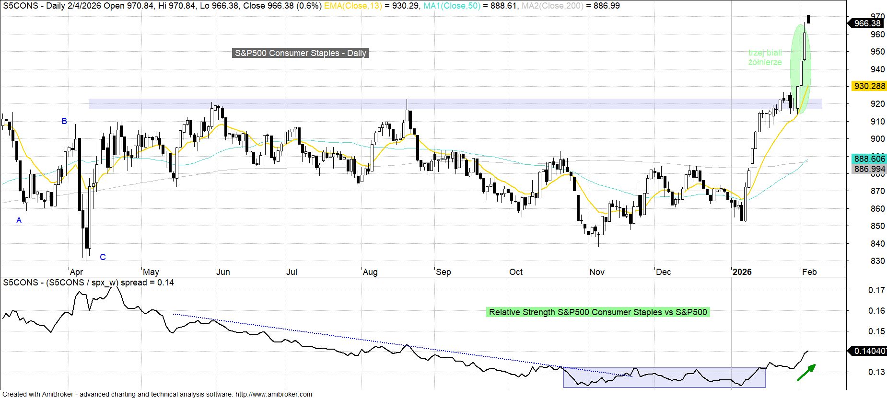This screenshot has width=887, height=398.
Task: Click the 'S&P500 Consumer Staples - Daily' title label
Action: click(x=300, y=53)
